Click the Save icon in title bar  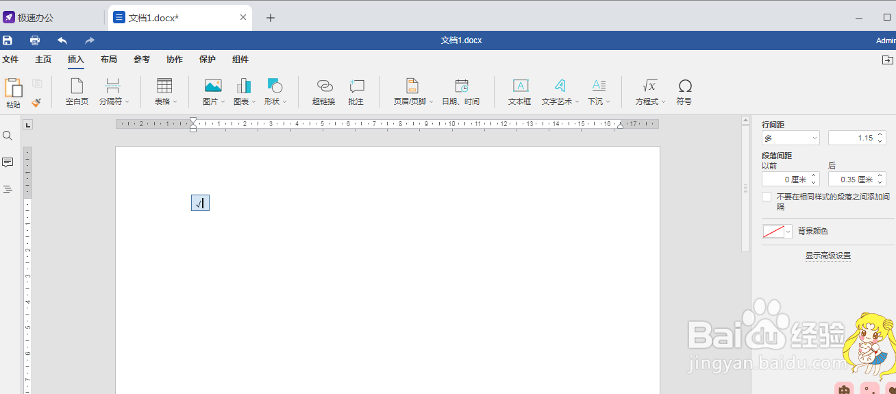pyautogui.click(x=8, y=40)
